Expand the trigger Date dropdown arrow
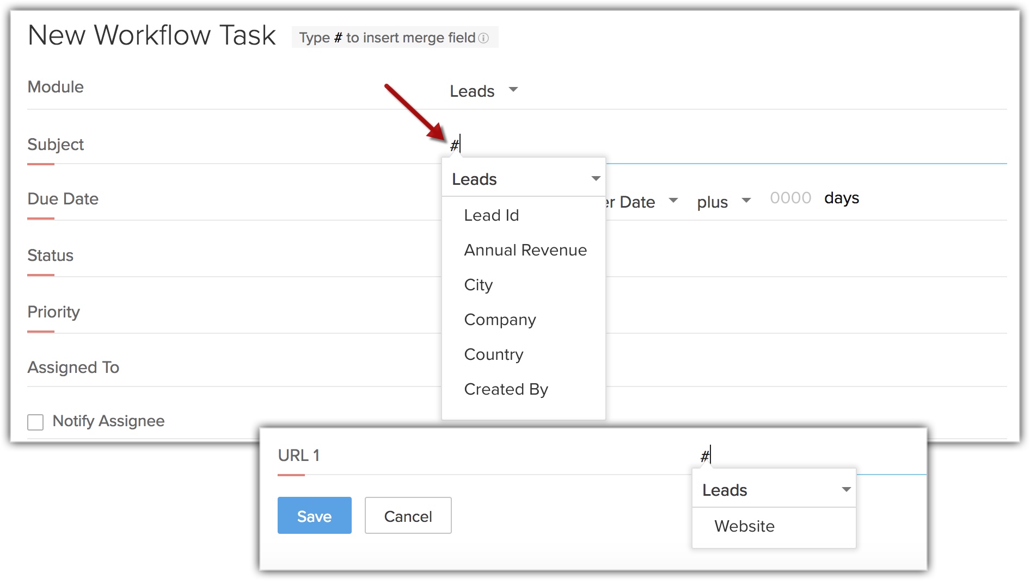The width and height of the screenshot is (1030, 586). pyautogui.click(x=673, y=201)
